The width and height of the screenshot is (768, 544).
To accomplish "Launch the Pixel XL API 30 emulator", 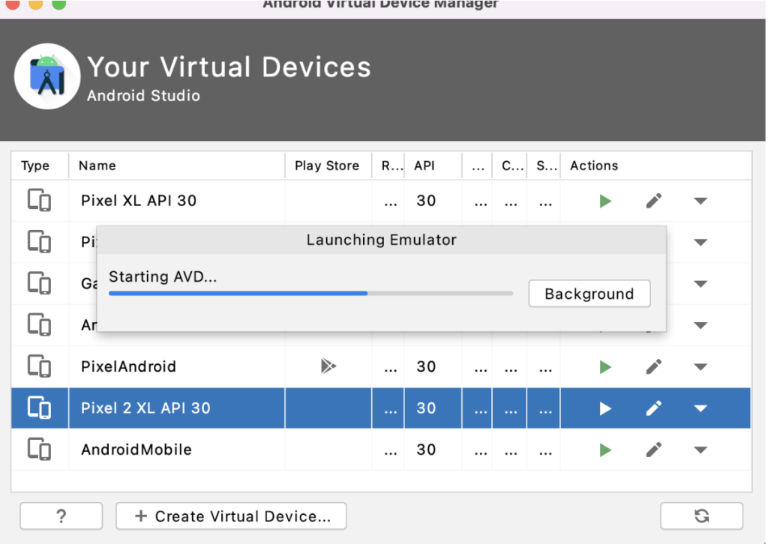I will (605, 201).
